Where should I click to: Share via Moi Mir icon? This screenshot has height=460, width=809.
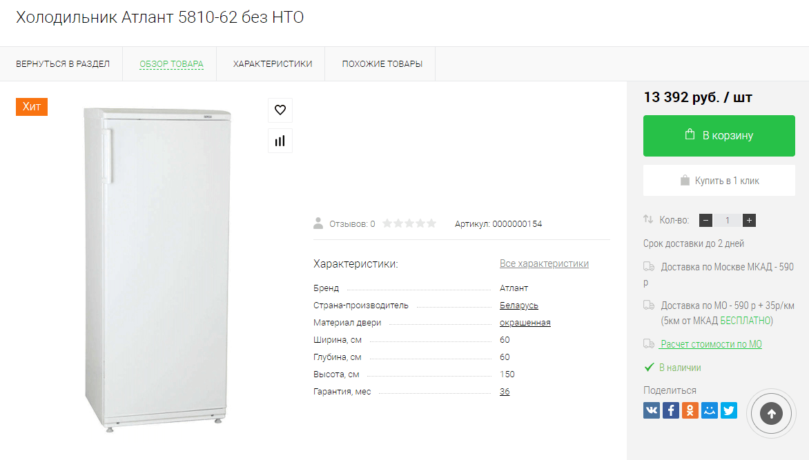[x=710, y=410]
